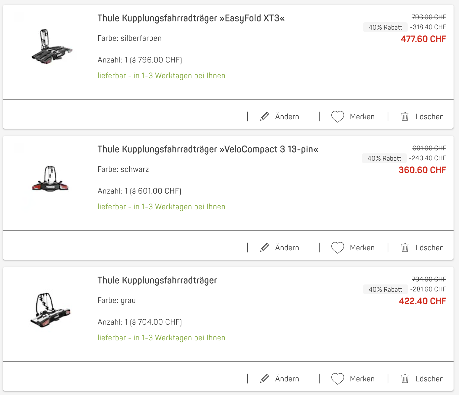459x395 pixels.
Task: Click heart icon for VeloCompact 3 item
Action: click(337, 248)
